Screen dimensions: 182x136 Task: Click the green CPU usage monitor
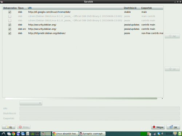(x=143, y=134)
